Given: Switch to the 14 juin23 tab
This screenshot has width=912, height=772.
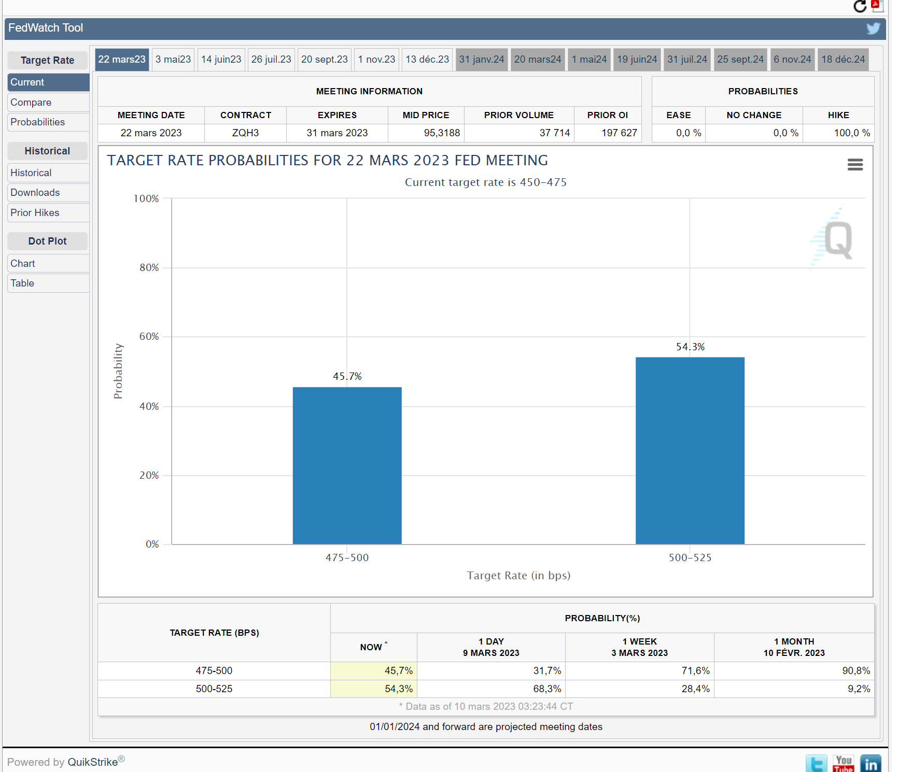Looking at the screenshot, I should click(221, 60).
